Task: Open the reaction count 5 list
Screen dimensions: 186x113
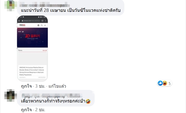Action: pyautogui.click(x=170, y=84)
